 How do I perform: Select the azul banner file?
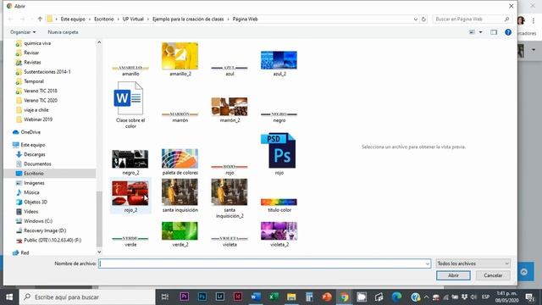(x=230, y=70)
